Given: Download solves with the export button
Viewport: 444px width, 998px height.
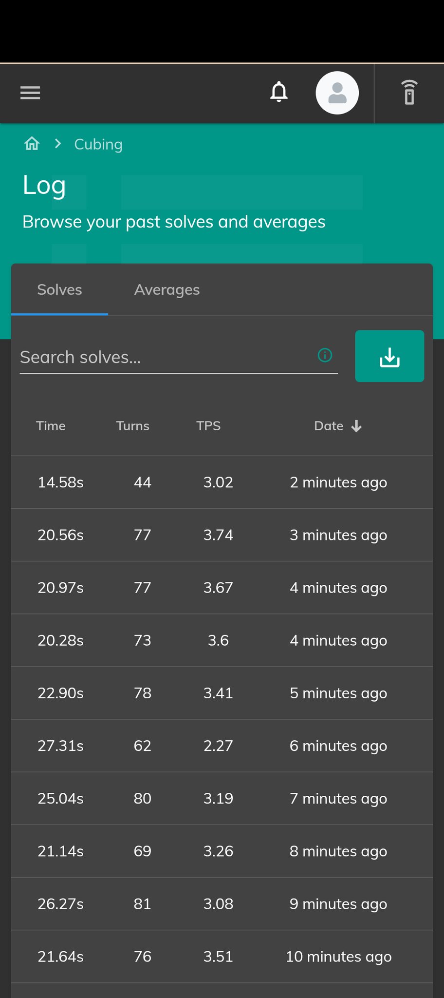Looking at the screenshot, I should [389, 356].
